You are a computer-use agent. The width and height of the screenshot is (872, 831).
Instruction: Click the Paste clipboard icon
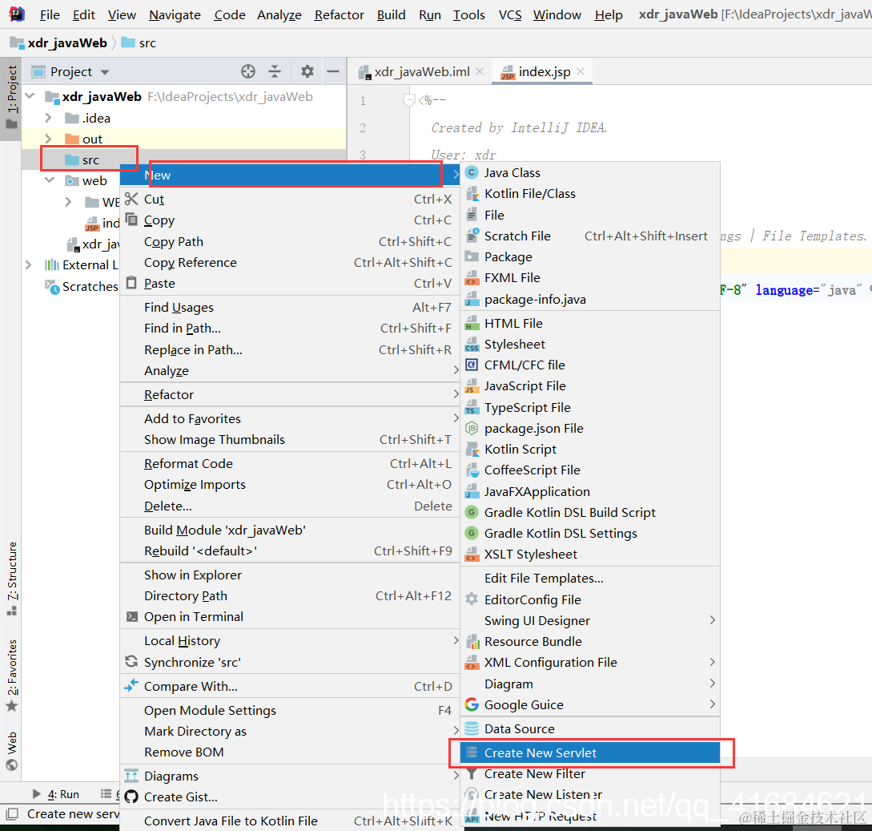[x=131, y=283]
